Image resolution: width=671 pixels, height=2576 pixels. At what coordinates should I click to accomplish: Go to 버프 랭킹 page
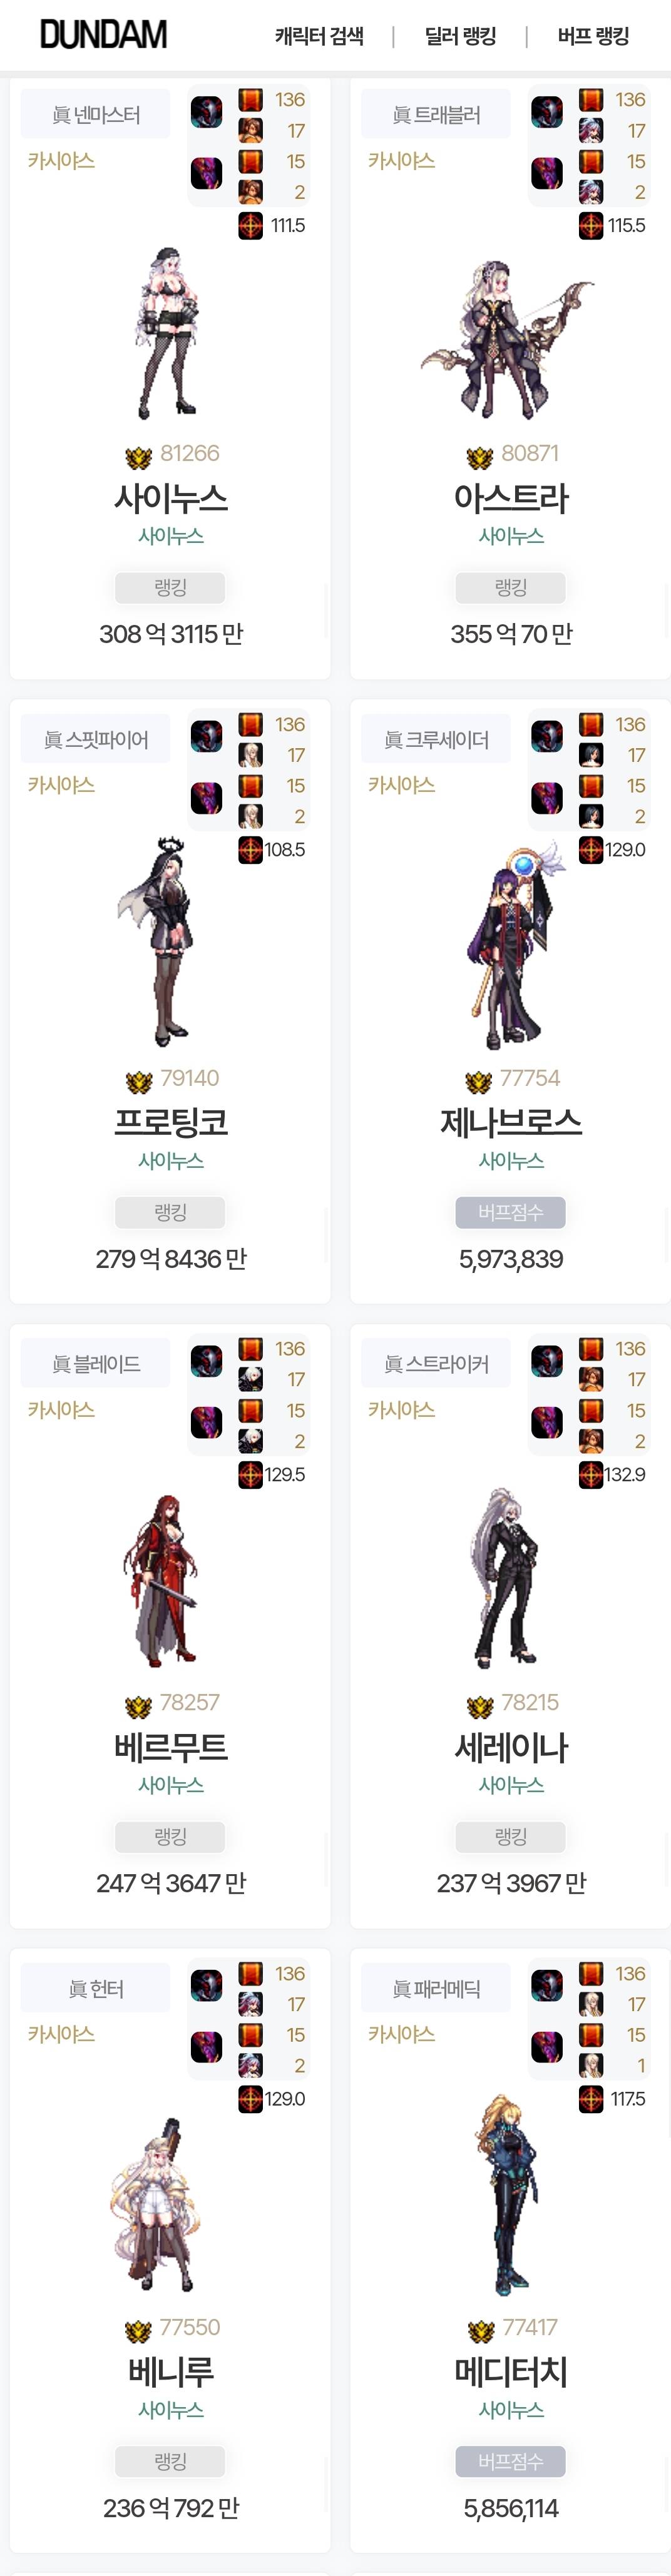pyautogui.click(x=593, y=37)
